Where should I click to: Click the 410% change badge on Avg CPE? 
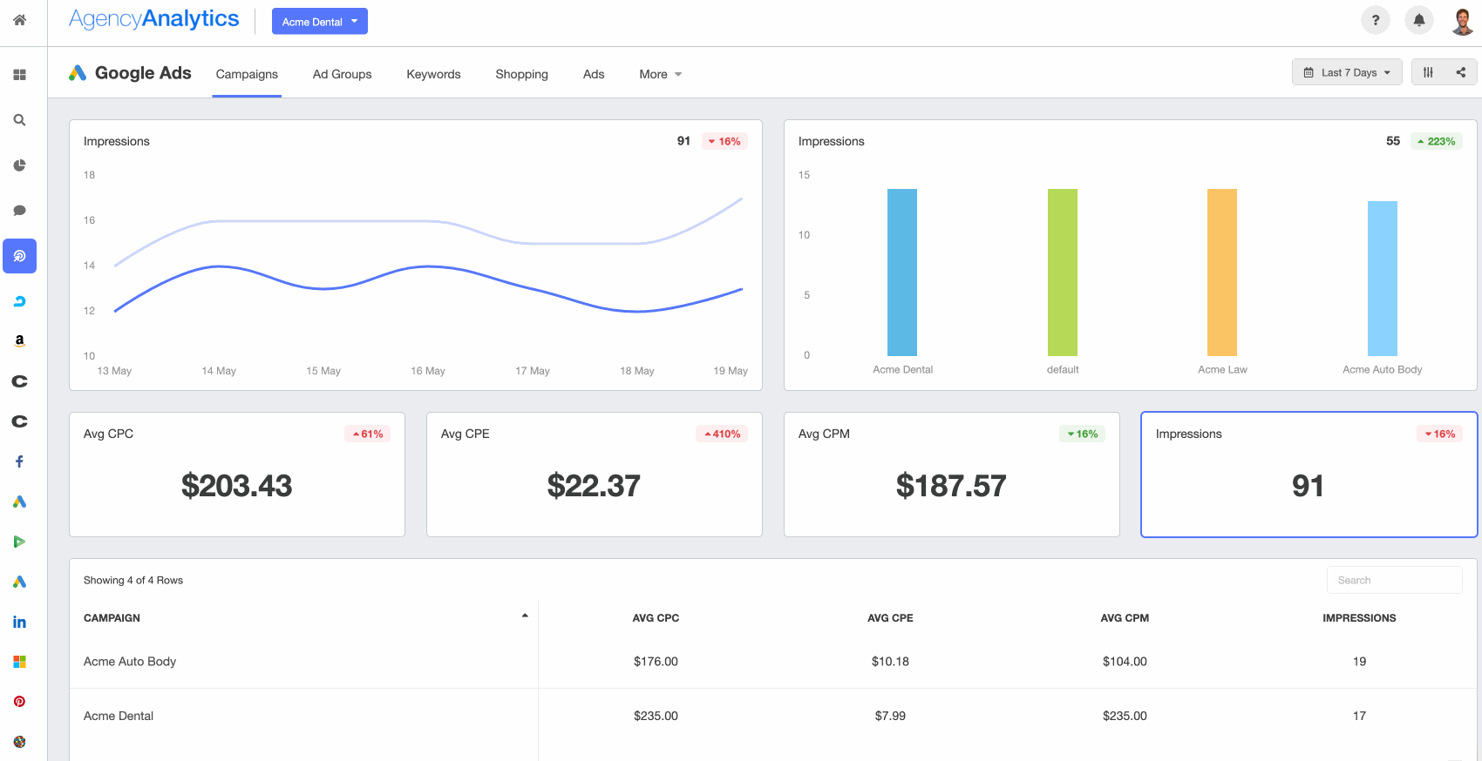(x=723, y=434)
